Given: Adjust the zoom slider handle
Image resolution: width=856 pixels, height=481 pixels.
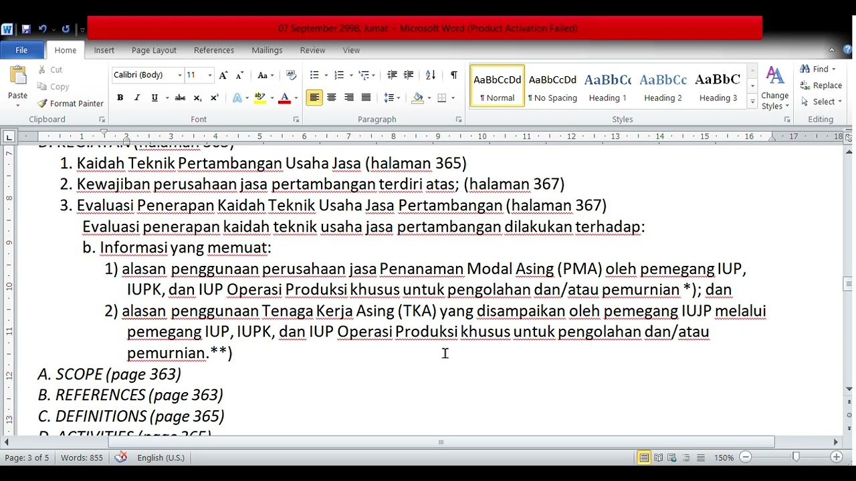Looking at the screenshot, I should click(x=795, y=457).
